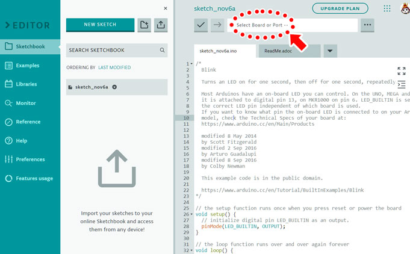Open the Libraries section
This screenshot has height=254, width=410.
26,84
